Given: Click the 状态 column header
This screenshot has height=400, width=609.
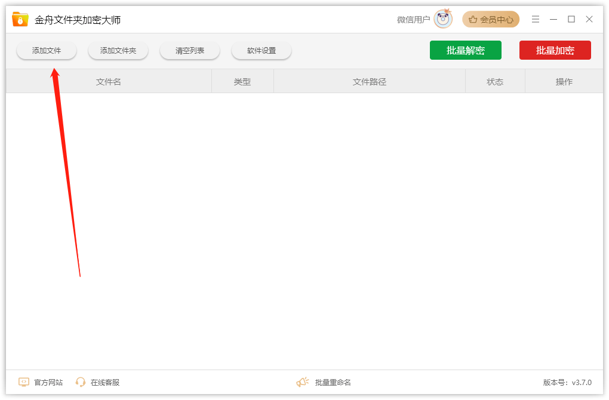Looking at the screenshot, I should [x=495, y=82].
